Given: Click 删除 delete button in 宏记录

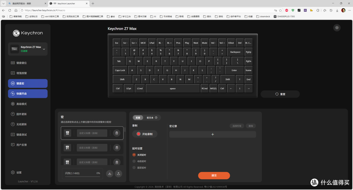Looking at the screenshot, I should (251, 126).
